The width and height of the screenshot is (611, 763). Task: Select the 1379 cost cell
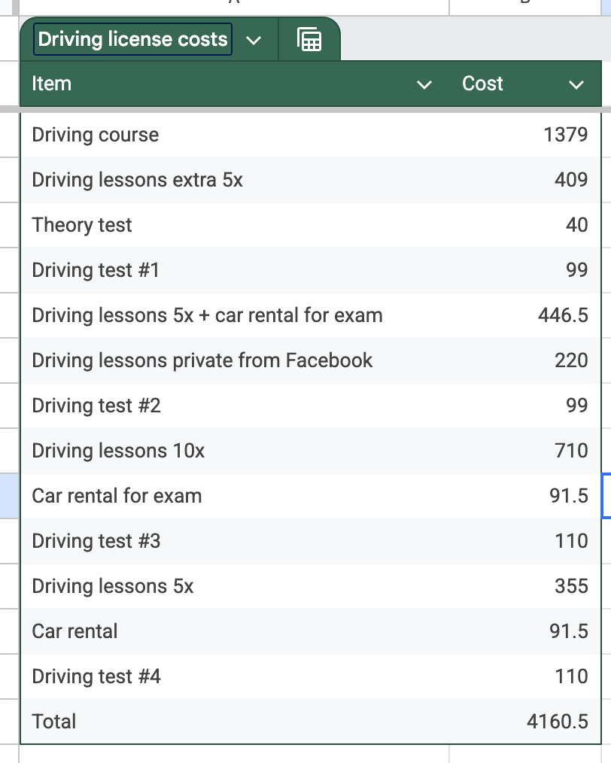pos(565,135)
